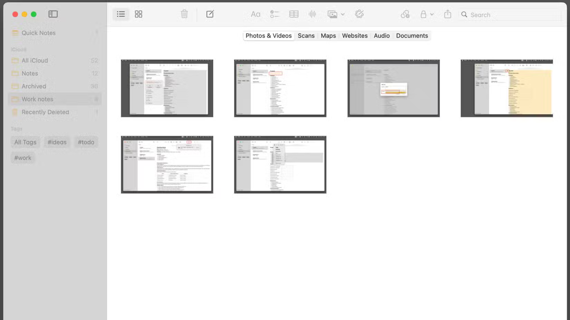Filter notes by the #todo tag

click(86, 142)
